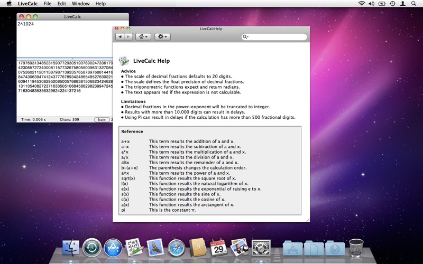Click the 'b-(a+x)' reference entry
The height and width of the screenshot is (264, 423).
(130, 168)
